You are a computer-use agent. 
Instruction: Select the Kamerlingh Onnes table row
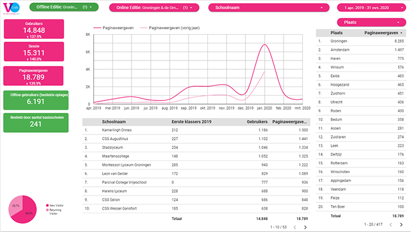pyautogui.click(x=196, y=130)
